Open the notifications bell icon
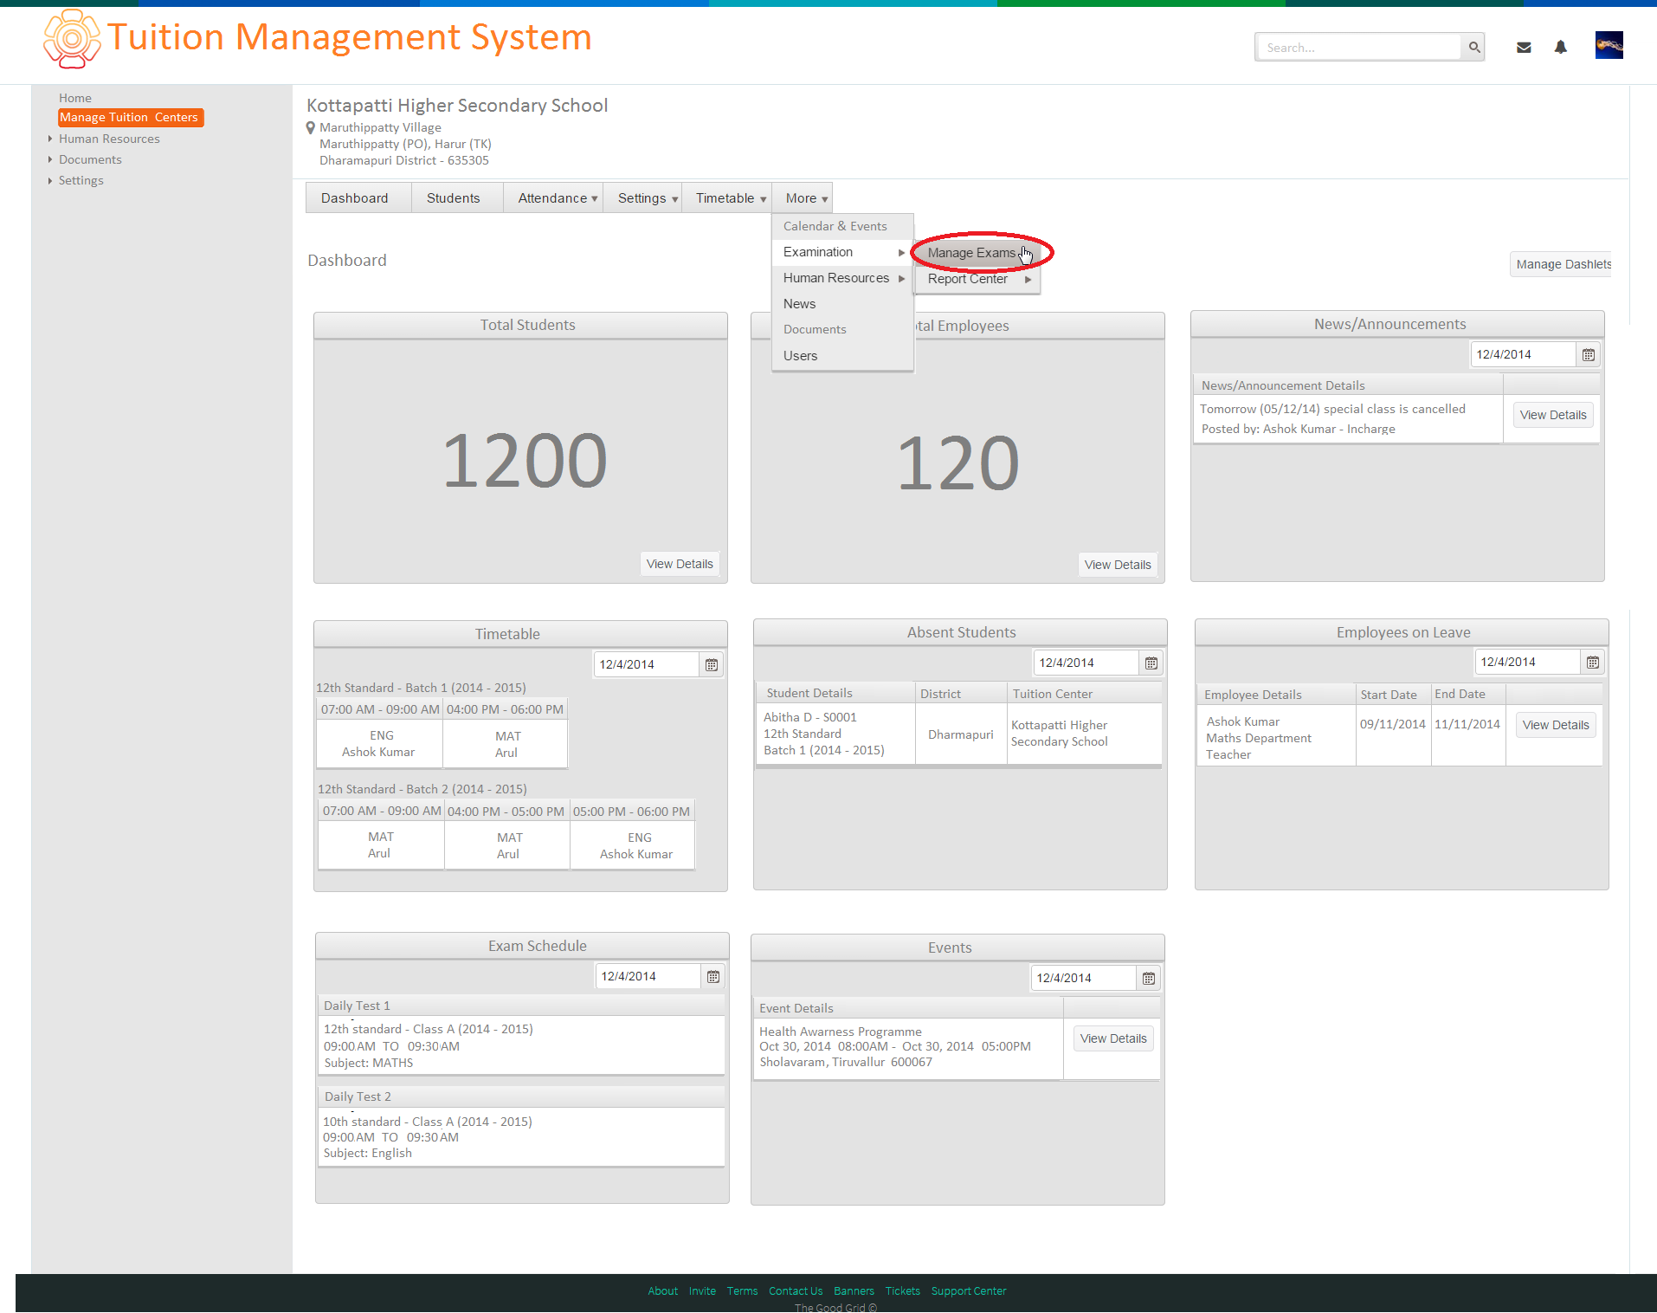Viewport: 1657px width, 1313px height. 1560,47
